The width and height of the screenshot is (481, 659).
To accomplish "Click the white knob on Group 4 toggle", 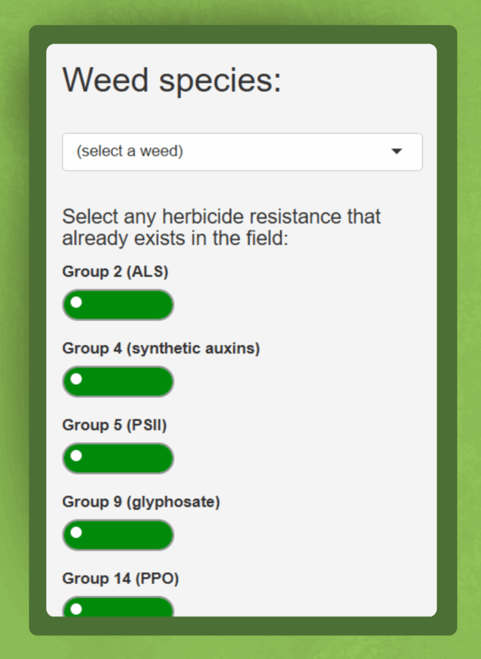I will tap(77, 379).
